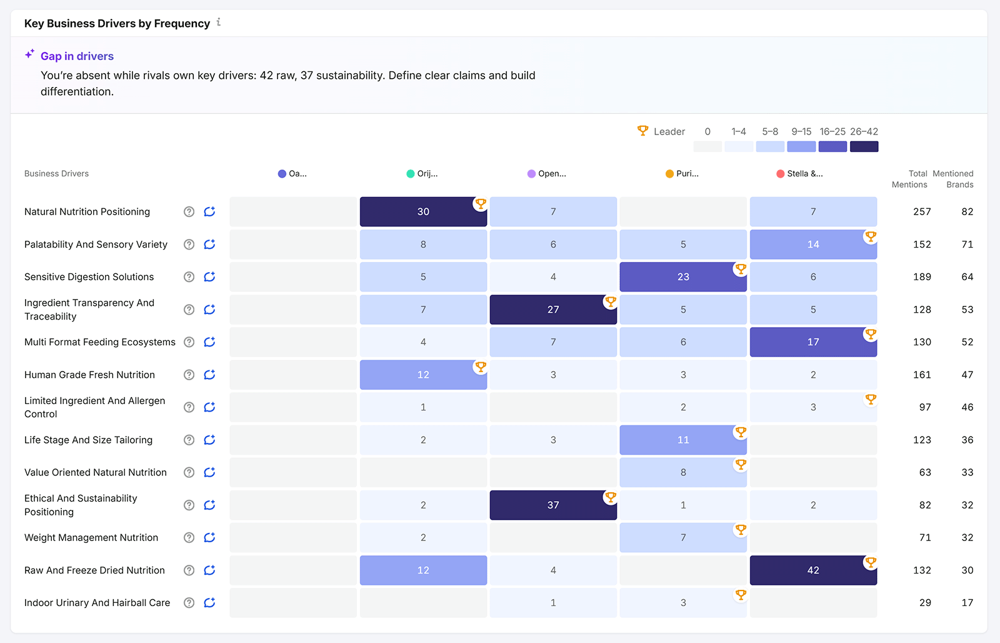The height and width of the screenshot is (643, 1000).
Task: Click the refresh icon for Raw And Freeze Dried Nutrition
Action: tap(209, 570)
